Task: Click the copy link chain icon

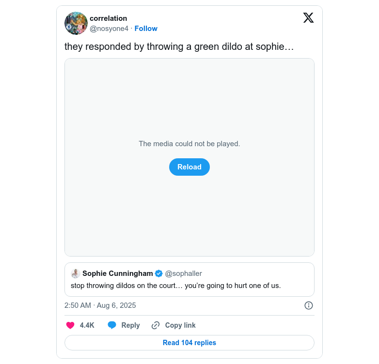Action: tap(156, 325)
